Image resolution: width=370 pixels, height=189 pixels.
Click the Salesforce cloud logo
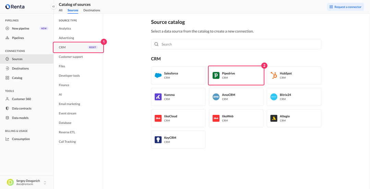pyautogui.click(x=158, y=75)
